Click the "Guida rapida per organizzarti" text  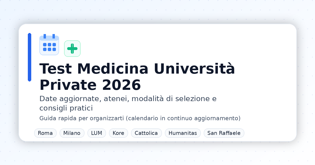tap(81, 118)
